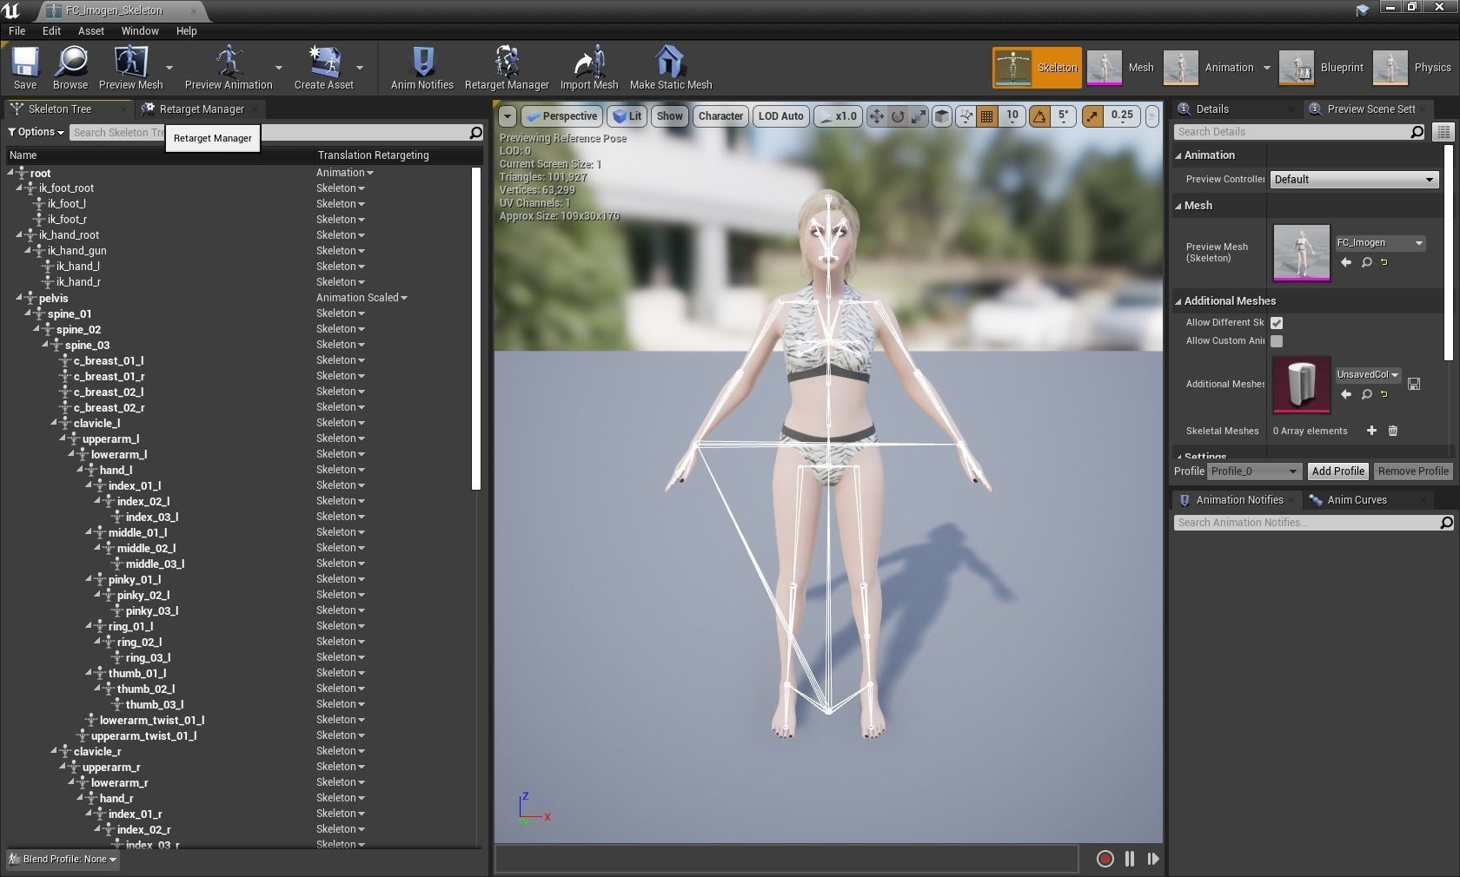Open the Edit menu

coord(52,30)
